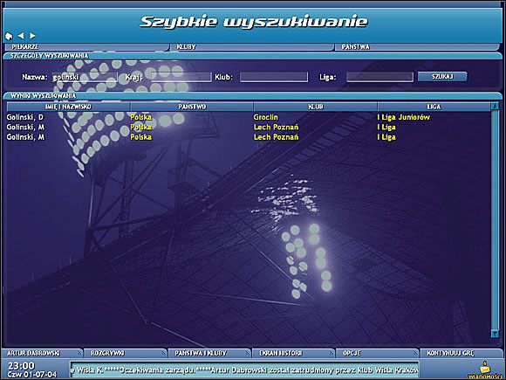
Task: Focus the Nazwa input field
Action: (85, 77)
